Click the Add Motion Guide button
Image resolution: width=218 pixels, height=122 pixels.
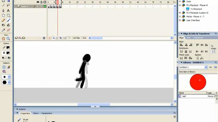click(20, 38)
